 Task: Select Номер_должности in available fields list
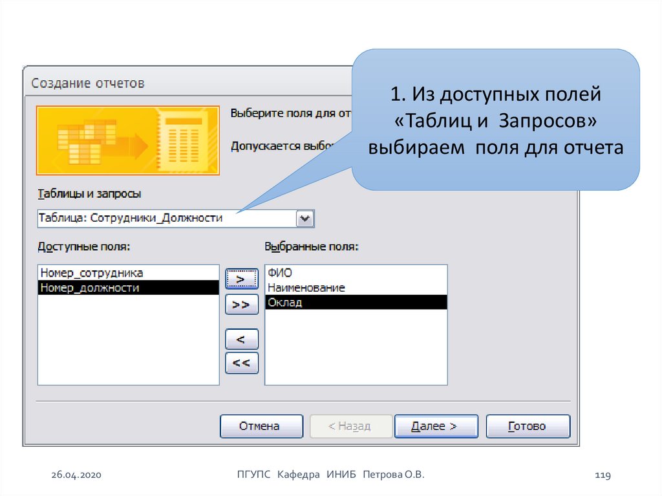(89, 288)
